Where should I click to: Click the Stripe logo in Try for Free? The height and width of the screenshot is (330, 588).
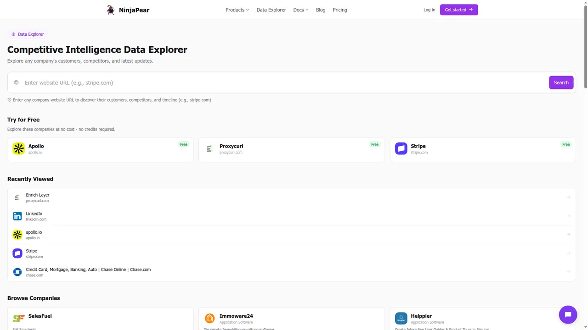[x=401, y=148]
